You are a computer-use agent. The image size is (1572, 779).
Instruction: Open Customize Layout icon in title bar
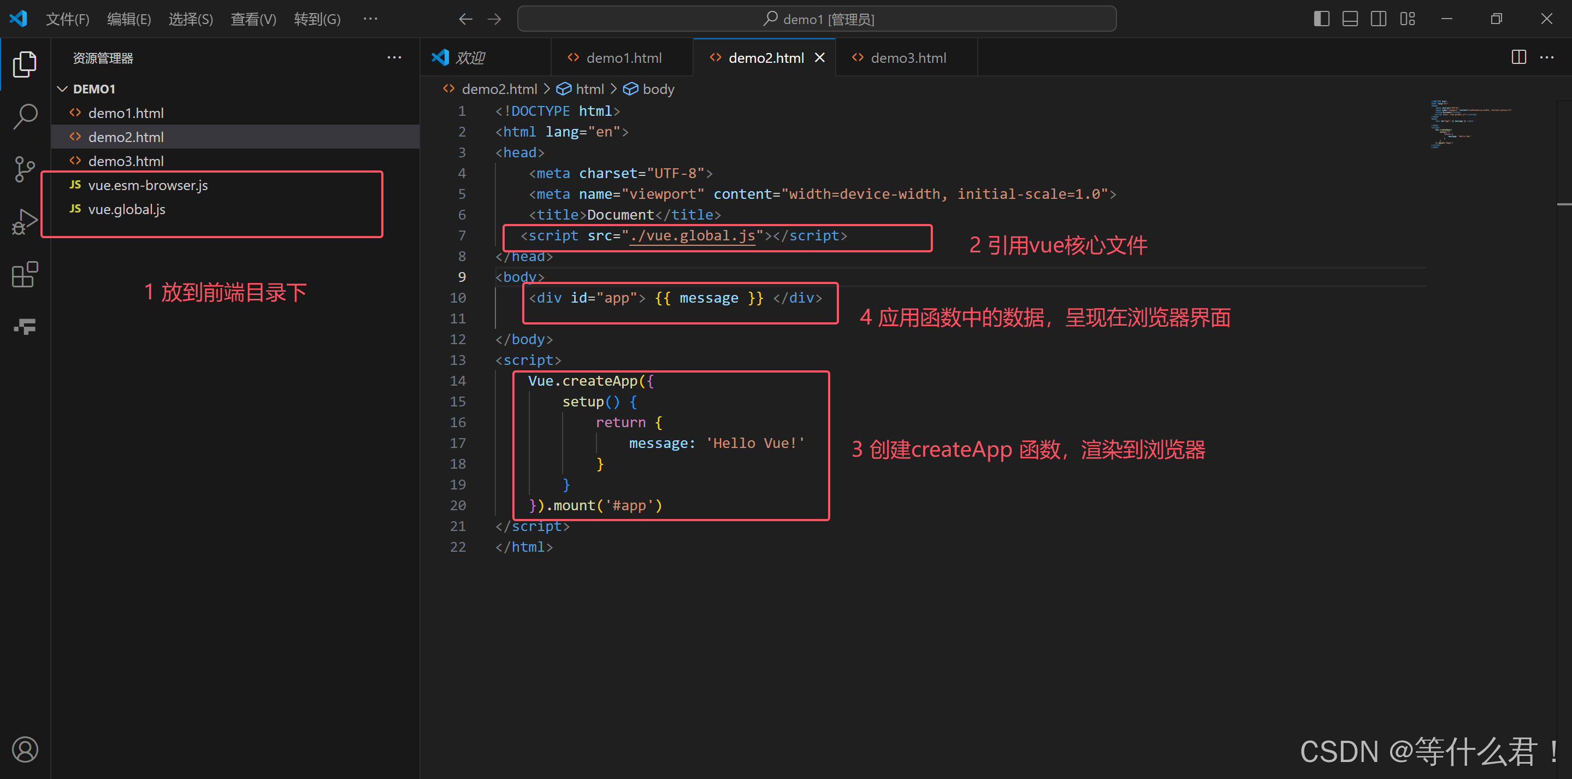point(1407,19)
